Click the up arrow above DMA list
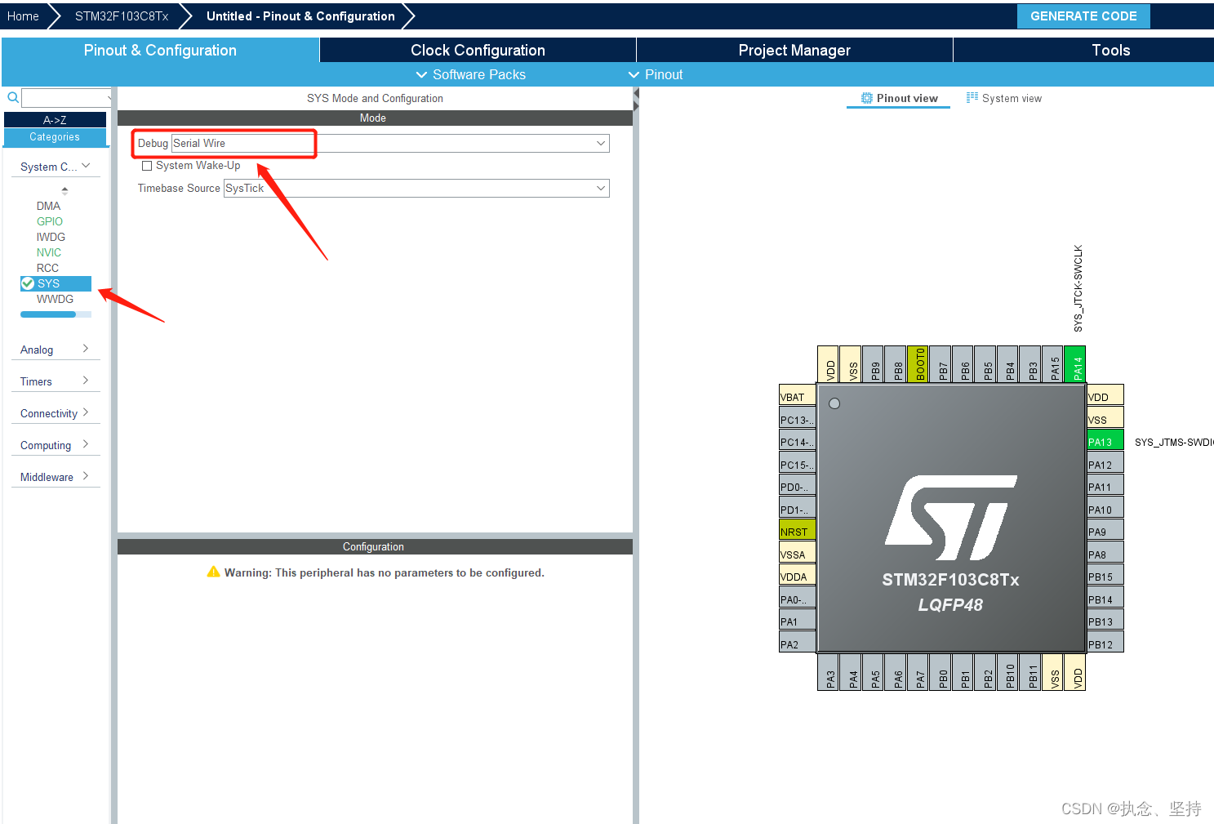Viewport: 1214px width, 824px height. click(64, 190)
